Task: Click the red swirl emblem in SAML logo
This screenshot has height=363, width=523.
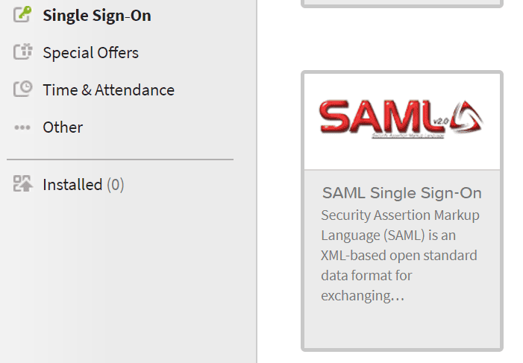Action: coord(466,116)
